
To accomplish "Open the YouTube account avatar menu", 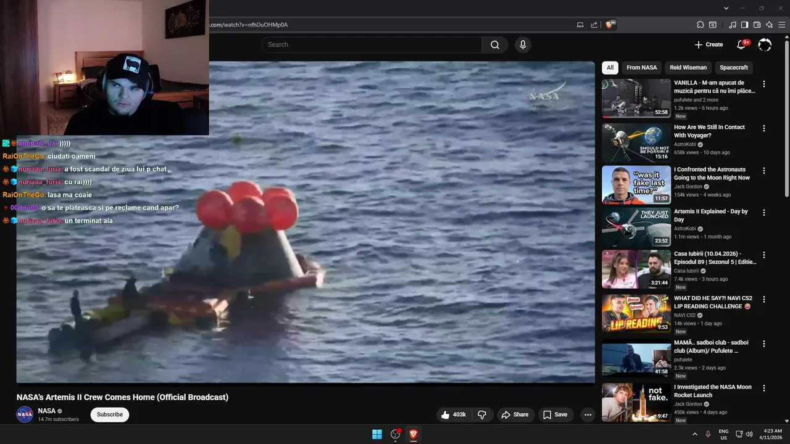I will click(x=765, y=44).
